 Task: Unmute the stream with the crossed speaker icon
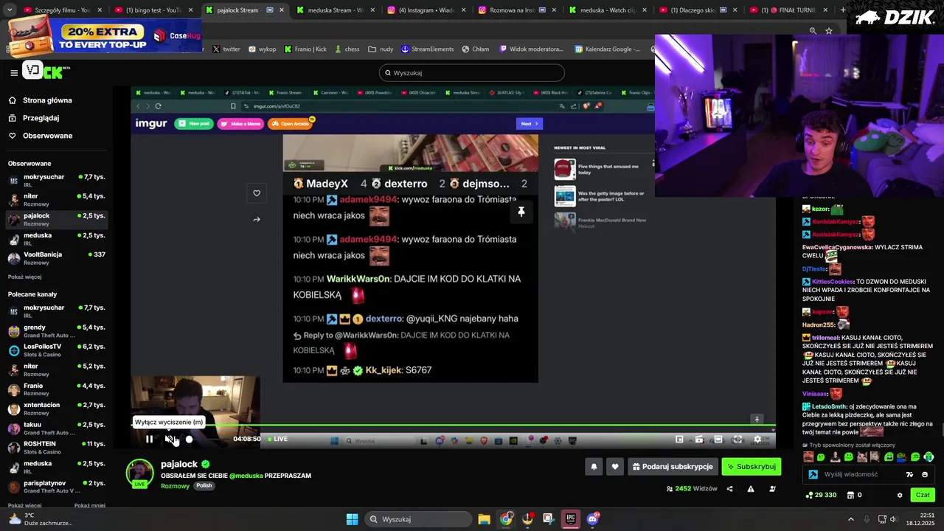(x=169, y=439)
